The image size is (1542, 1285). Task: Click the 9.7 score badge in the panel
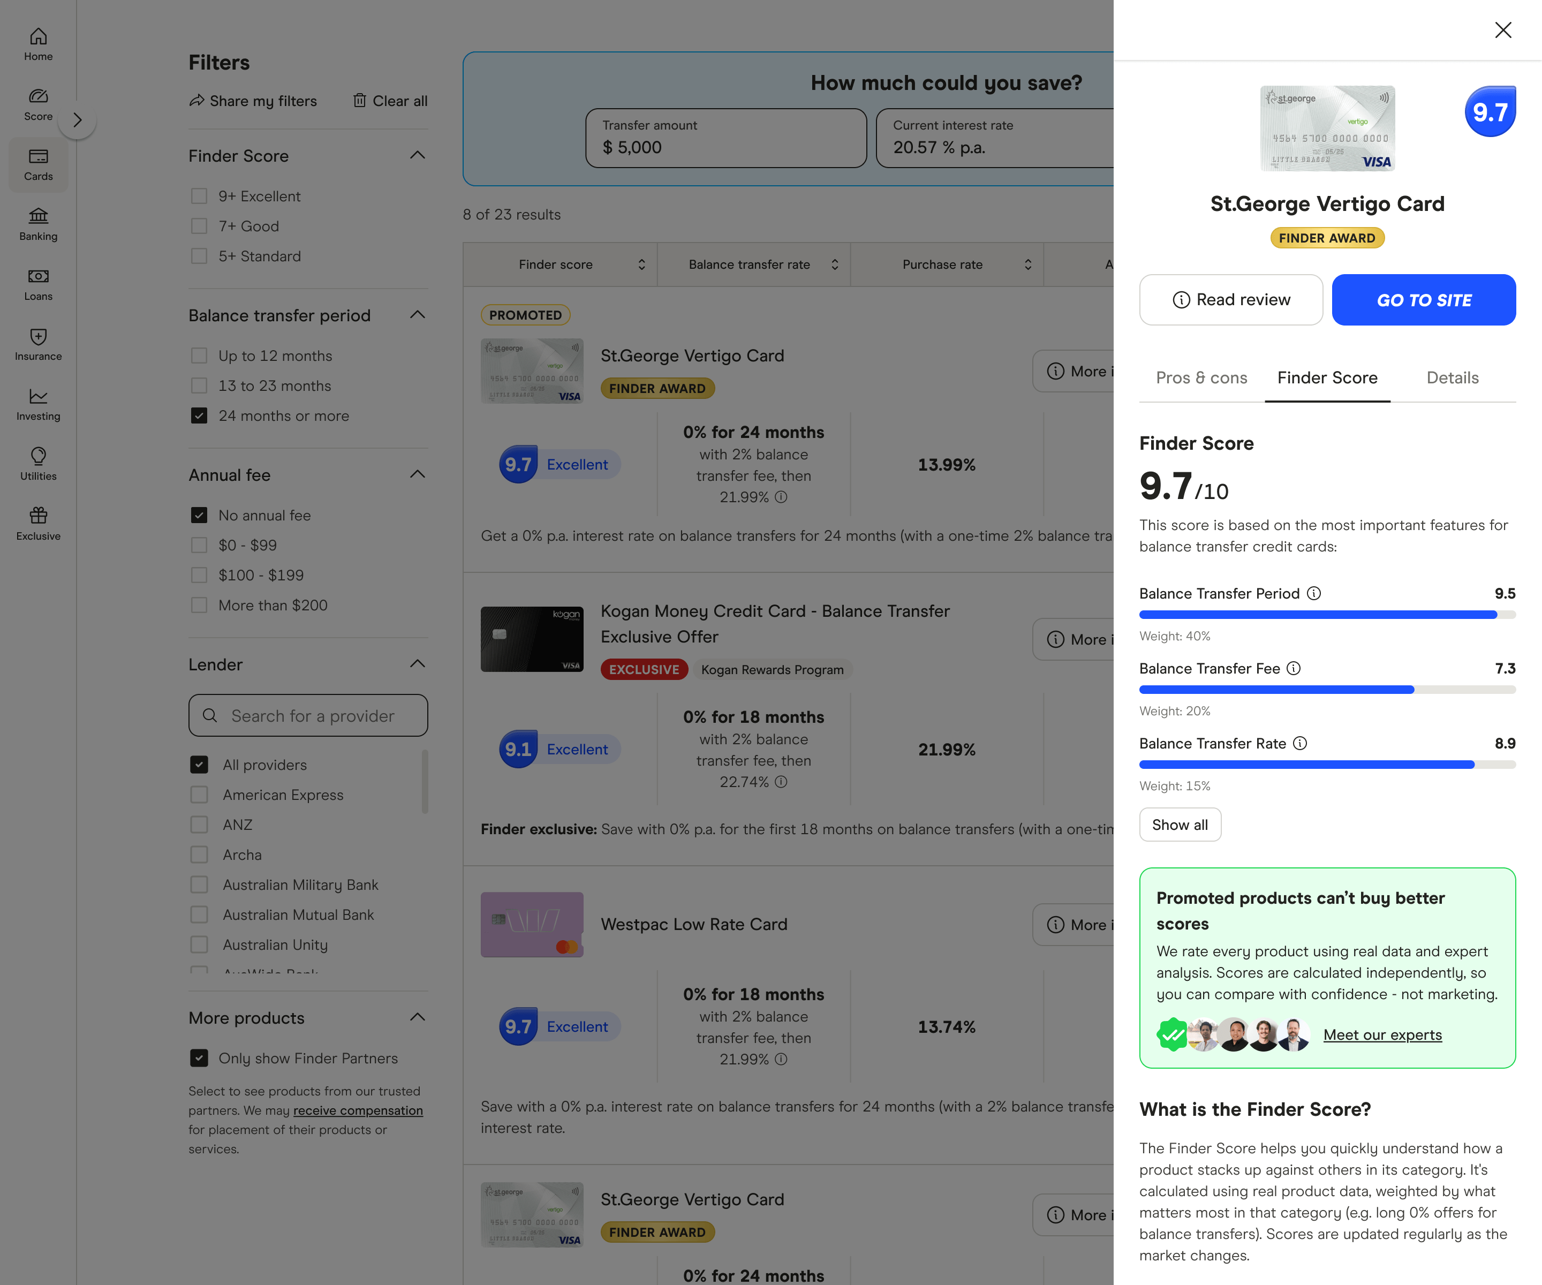click(x=1490, y=111)
